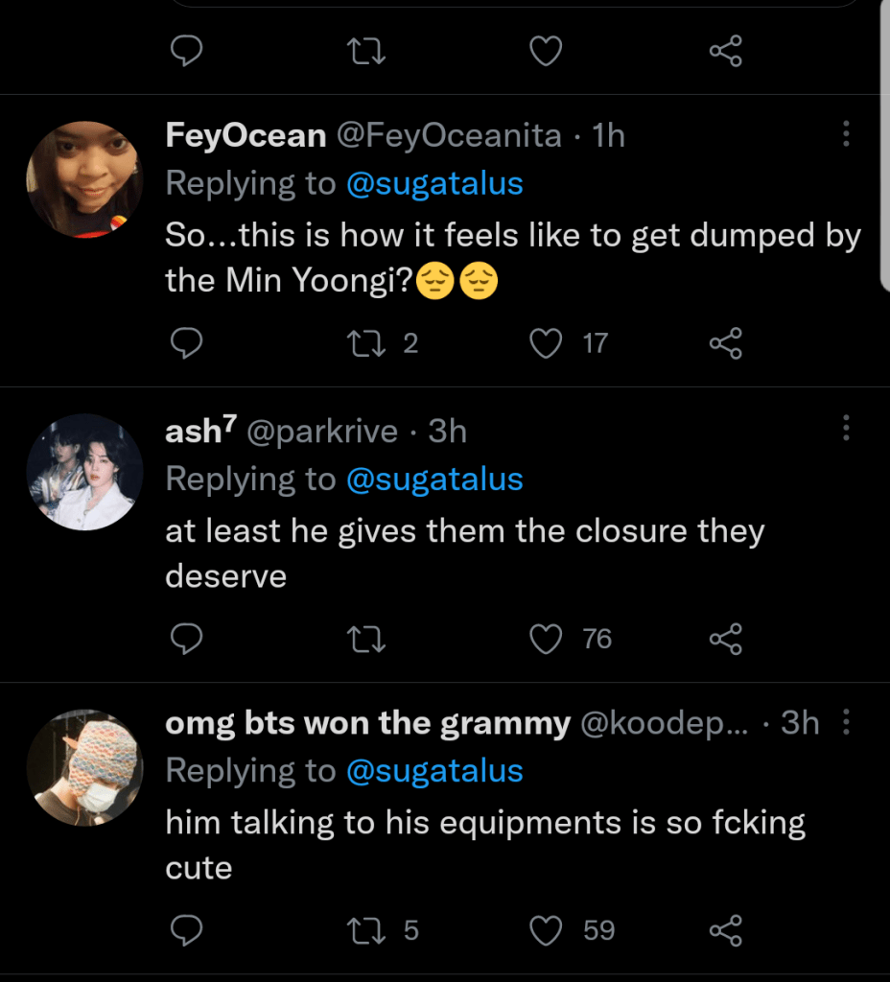Reply to ash's closure tweet
Image resolution: width=890 pixels, height=982 pixels.
click(x=186, y=639)
